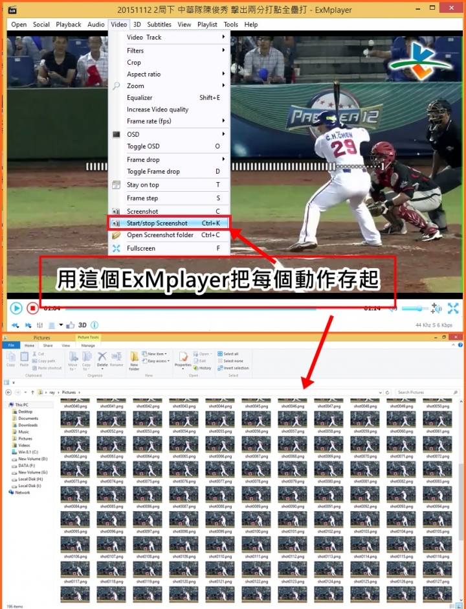466x609 pixels.
Task: Click History button in Open group
Action: pyautogui.click(x=202, y=368)
